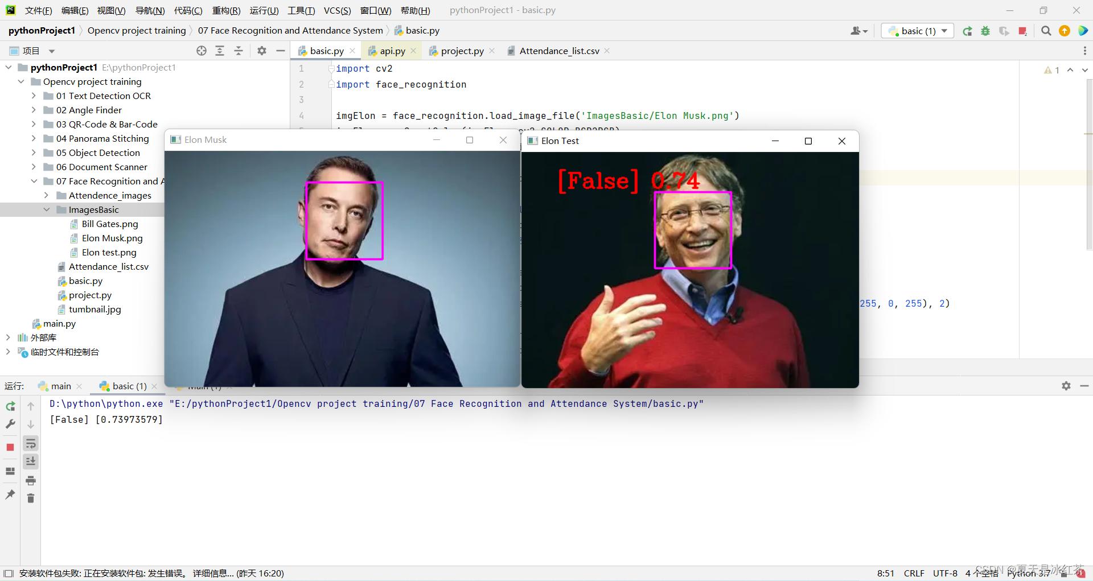Toggle scroll to end in run console

[31, 461]
